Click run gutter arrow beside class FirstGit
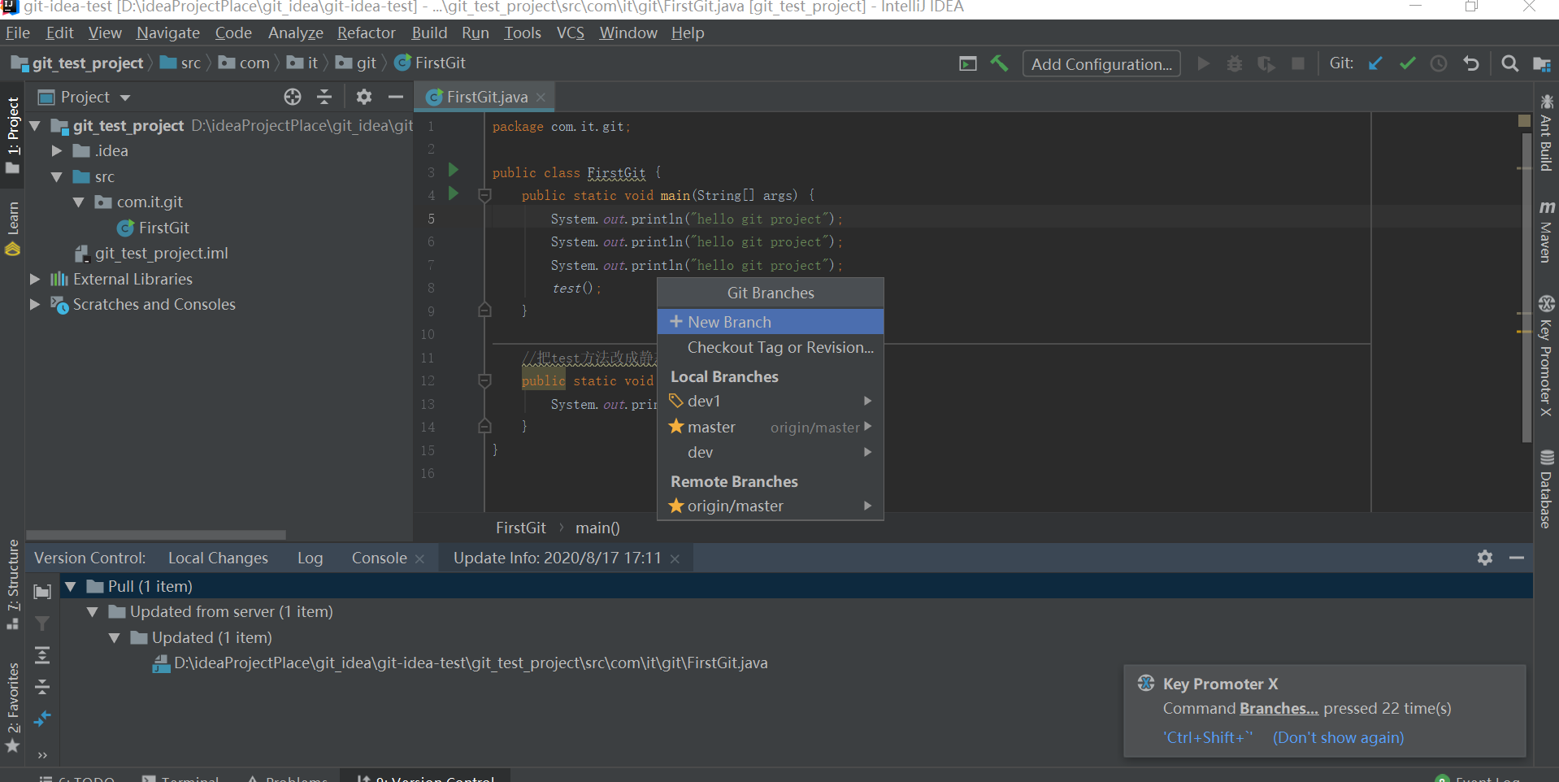This screenshot has width=1559, height=782. [454, 170]
